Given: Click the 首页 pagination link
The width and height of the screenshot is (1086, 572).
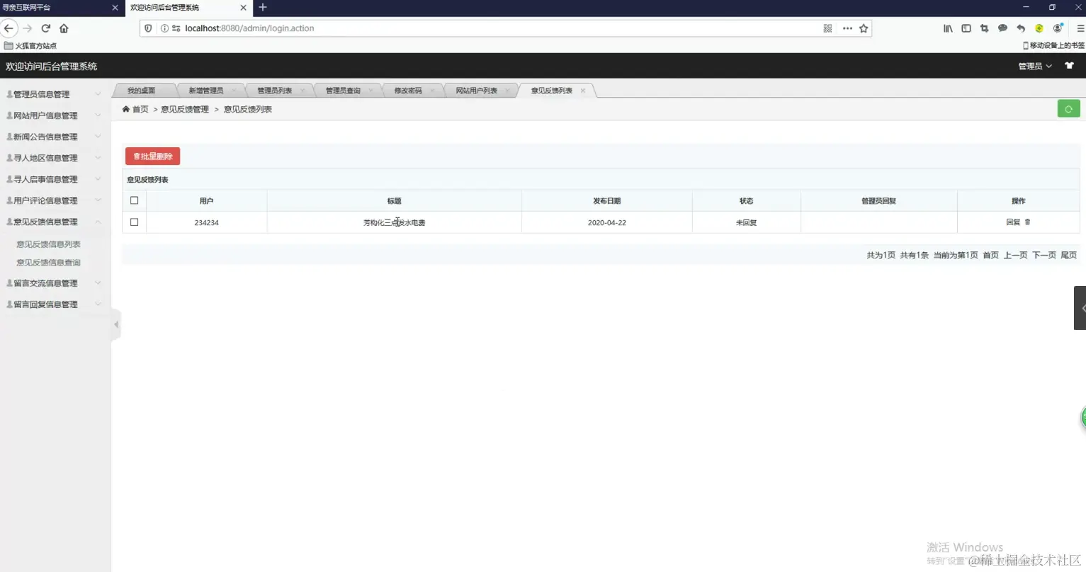Looking at the screenshot, I should coord(990,255).
